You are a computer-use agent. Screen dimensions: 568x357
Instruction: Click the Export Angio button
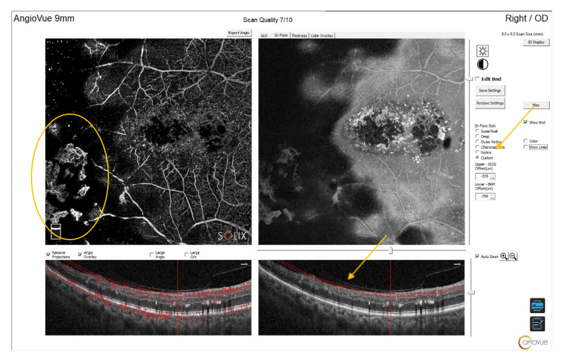pyautogui.click(x=239, y=33)
